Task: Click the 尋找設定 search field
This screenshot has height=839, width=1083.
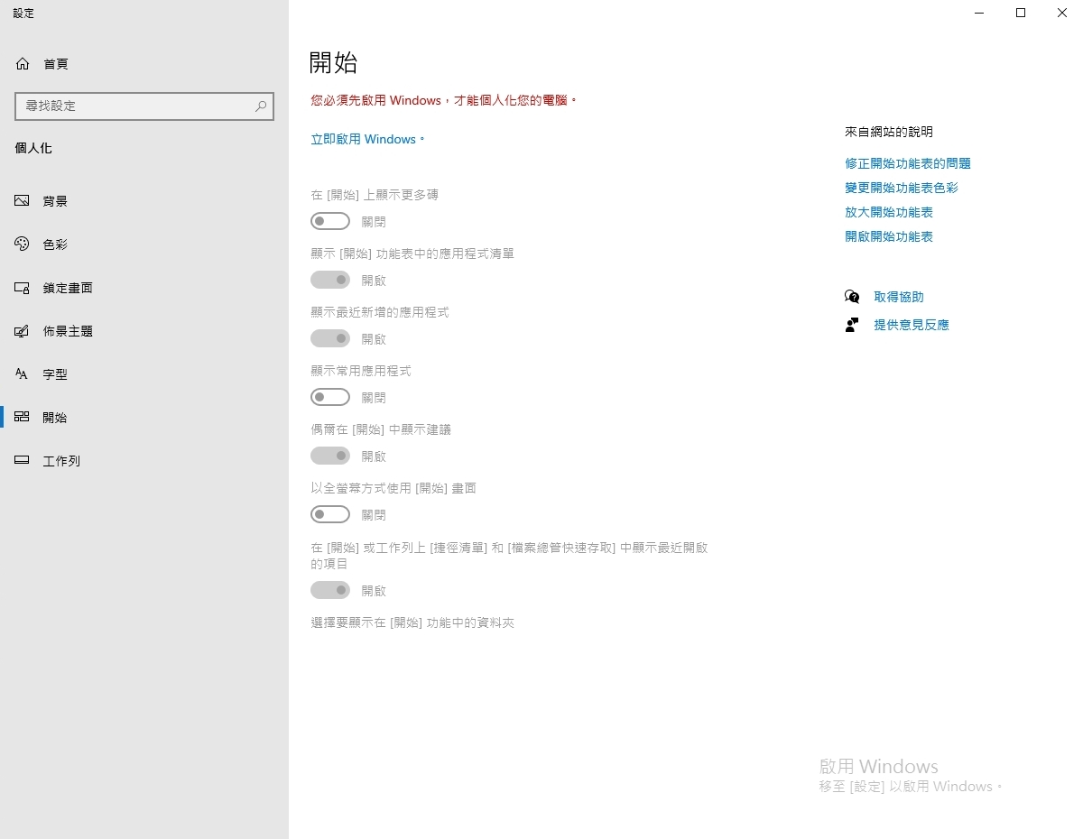Action: pyautogui.click(x=144, y=106)
